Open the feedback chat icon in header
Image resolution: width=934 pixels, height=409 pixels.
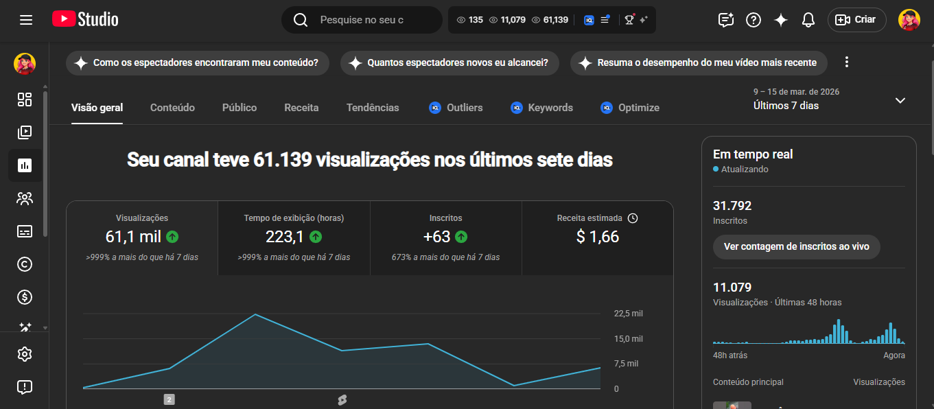click(x=726, y=20)
